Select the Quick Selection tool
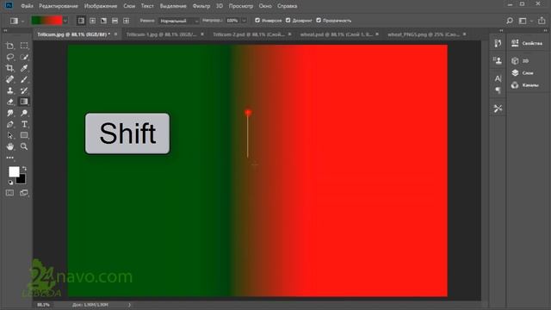The height and width of the screenshot is (310, 551). (x=24, y=57)
